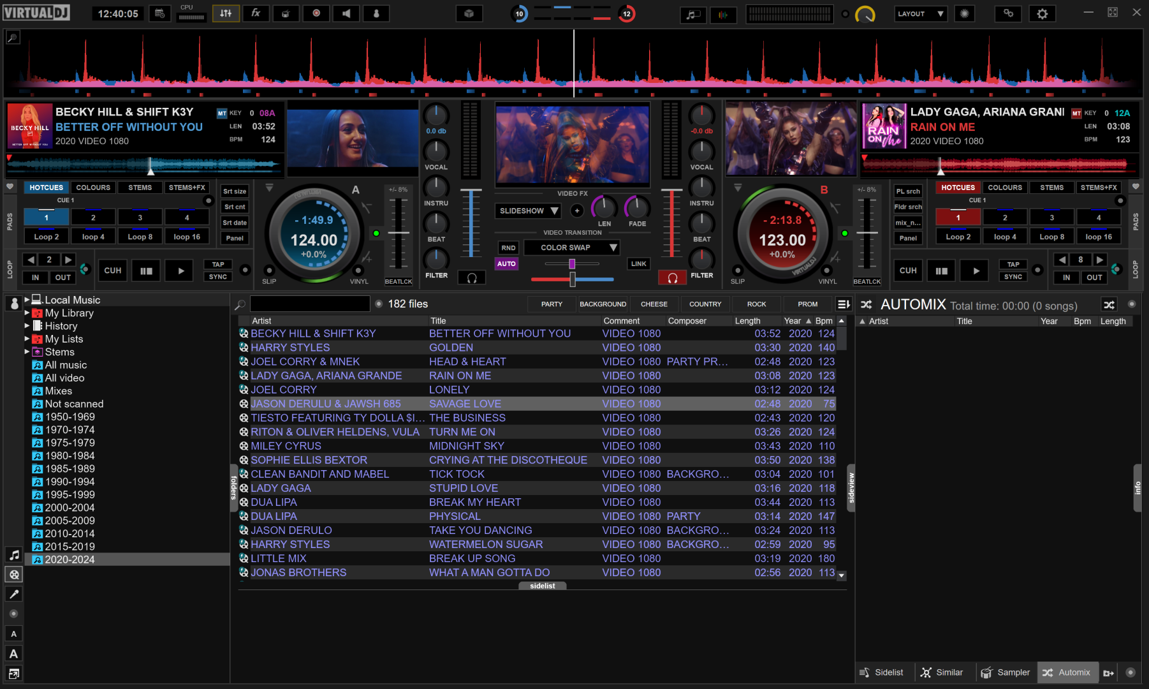Viewport: 1149px width, 689px height.
Task: Toggle master tempo MT on deck A
Action: 222,114
